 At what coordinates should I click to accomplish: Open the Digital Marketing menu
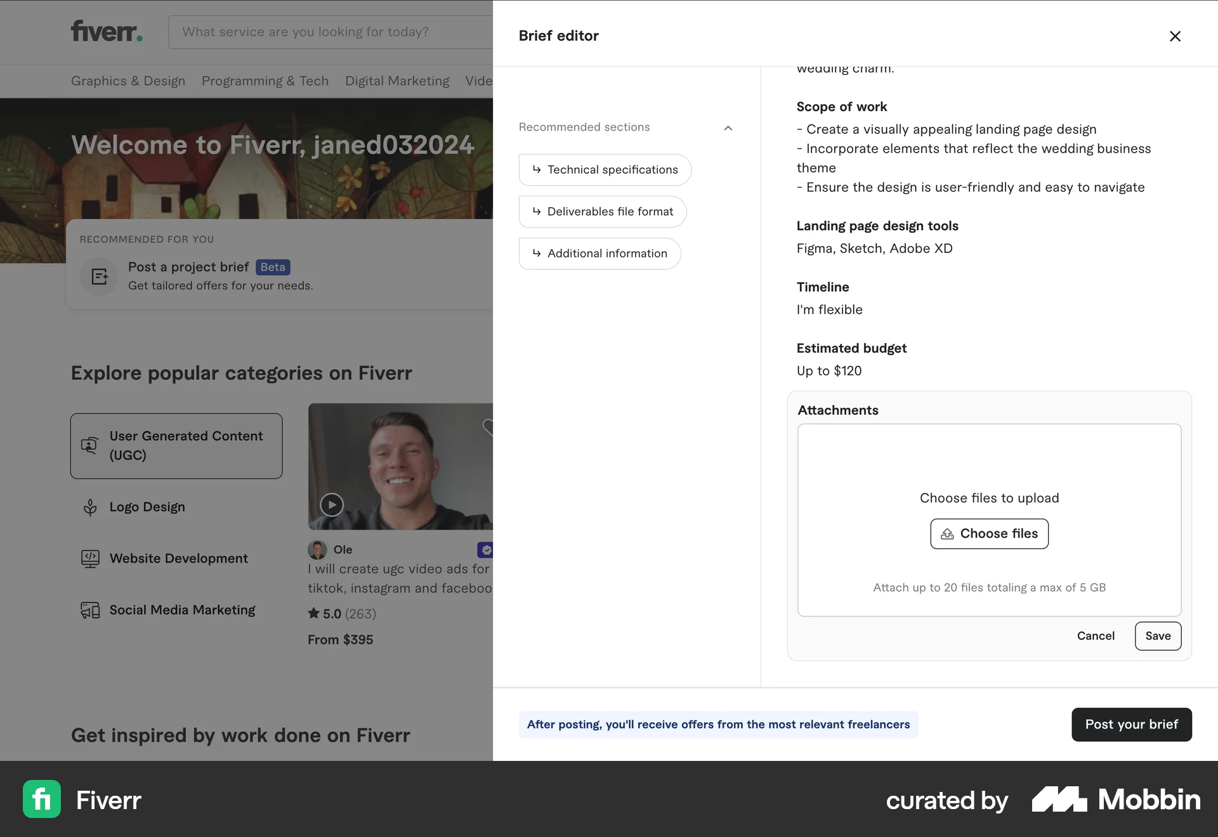point(397,81)
